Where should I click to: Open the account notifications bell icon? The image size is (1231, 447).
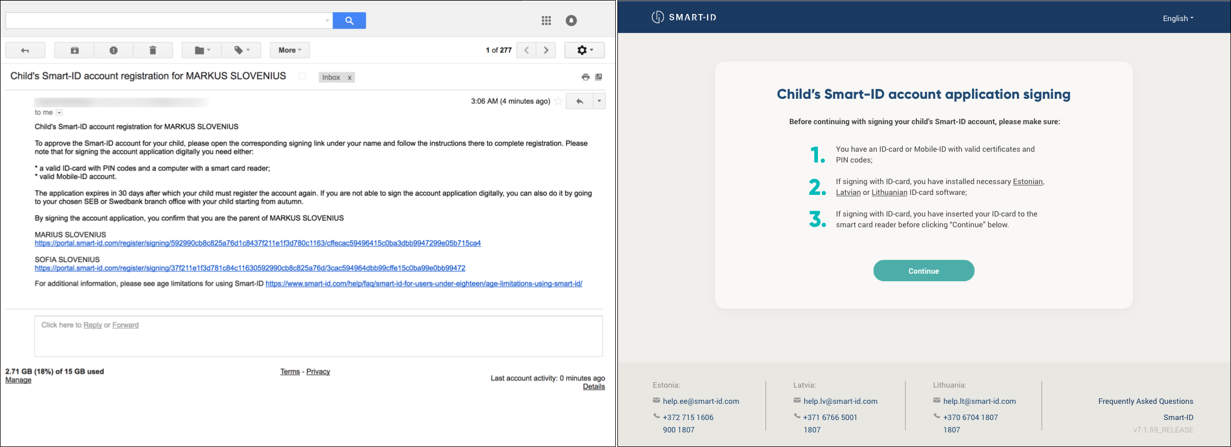tap(571, 21)
